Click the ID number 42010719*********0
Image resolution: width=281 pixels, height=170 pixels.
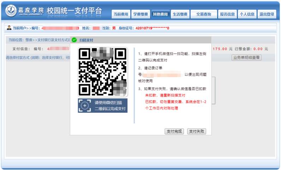(x=153, y=28)
